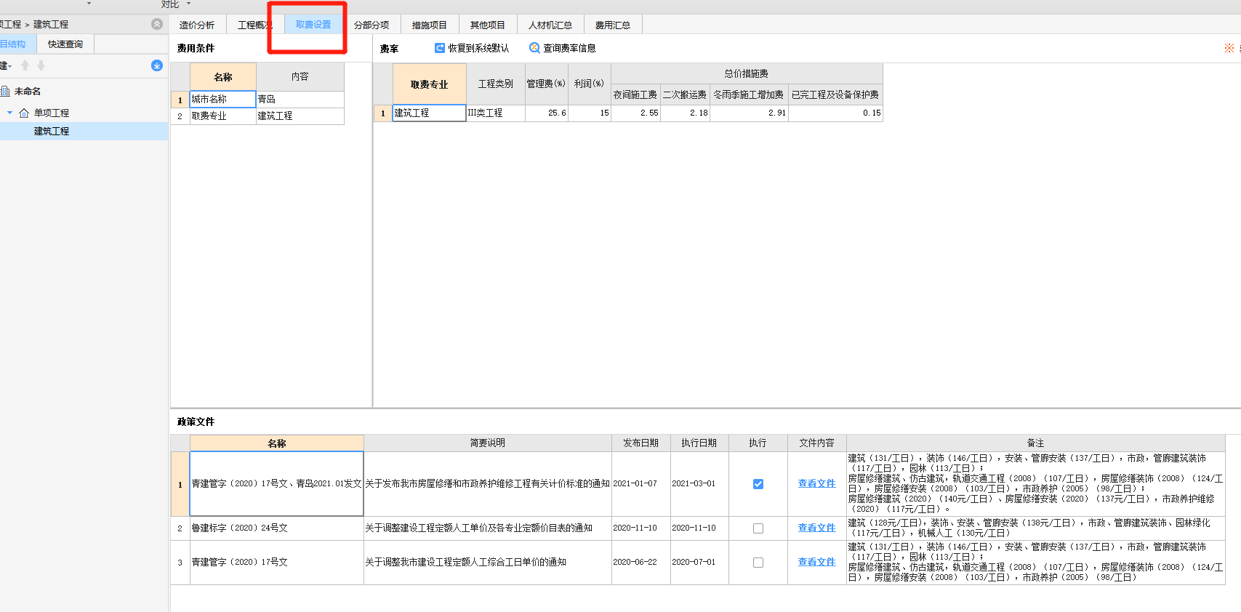The image size is (1241, 612).
Task: Click the 发布日期 column header
Action: (x=640, y=443)
